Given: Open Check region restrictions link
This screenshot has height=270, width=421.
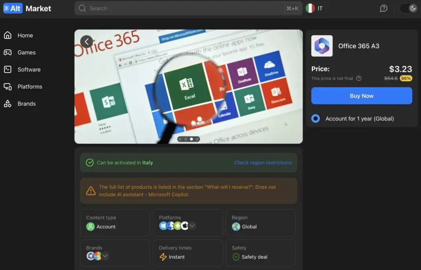Looking at the screenshot, I should point(263,163).
